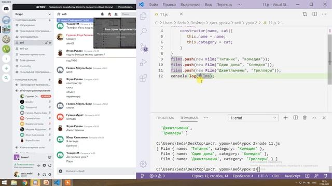Collapse the ТЕКСТОВЫЕ КАНАЛЫ category
Screen dimensions: 332x186
pyautogui.click(x=26, y=20)
